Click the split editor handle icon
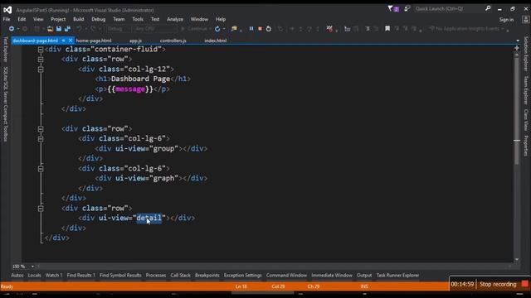Image resolution: width=531 pixels, height=298 pixels. (517, 49)
